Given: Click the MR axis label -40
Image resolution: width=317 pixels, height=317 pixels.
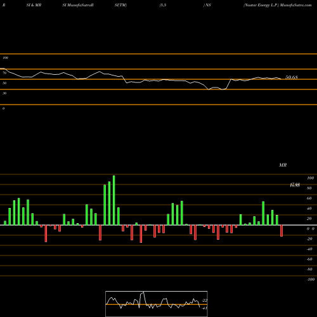Looking at the screenshot, I should pyautogui.click(x=309, y=249).
